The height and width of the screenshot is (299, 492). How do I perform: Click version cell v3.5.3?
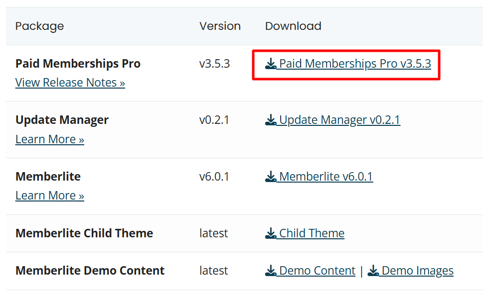pyautogui.click(x=215, y=64)
